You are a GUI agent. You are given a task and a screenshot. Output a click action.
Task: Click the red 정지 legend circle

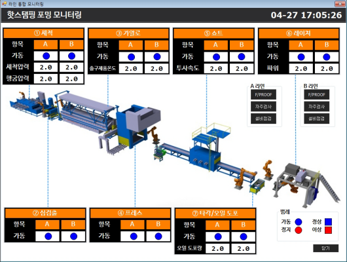coord(299,230)
